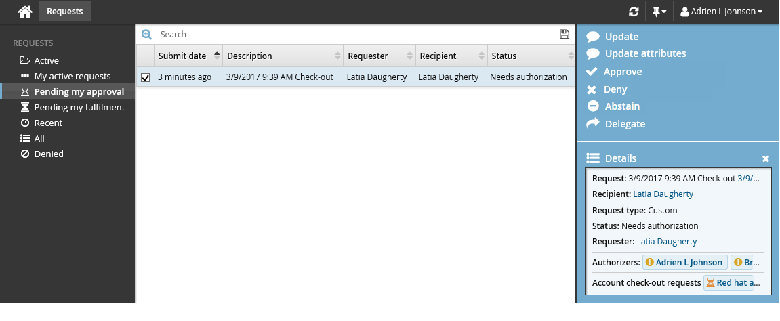This screenshot has height=321, width=780.
Task: Click the Home icon in top bar
Action: [24, 12]
